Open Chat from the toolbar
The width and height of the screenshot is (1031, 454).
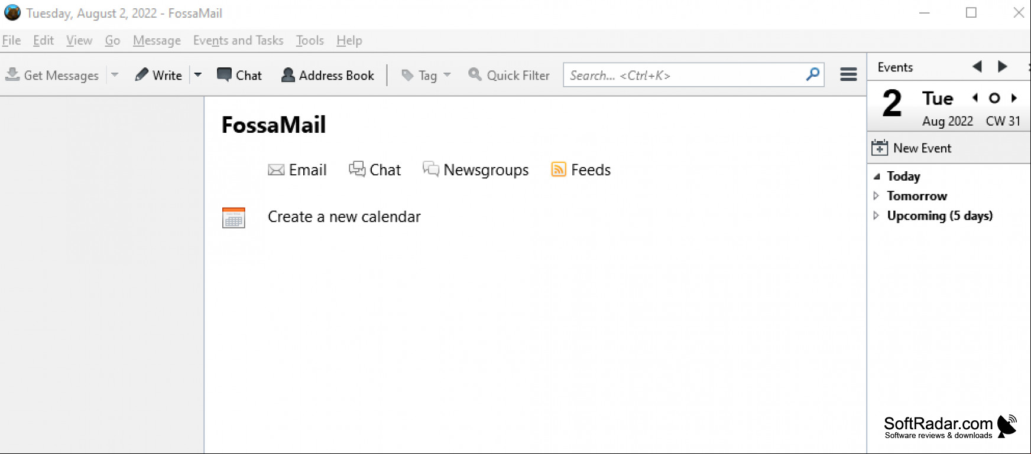point(239,75)
